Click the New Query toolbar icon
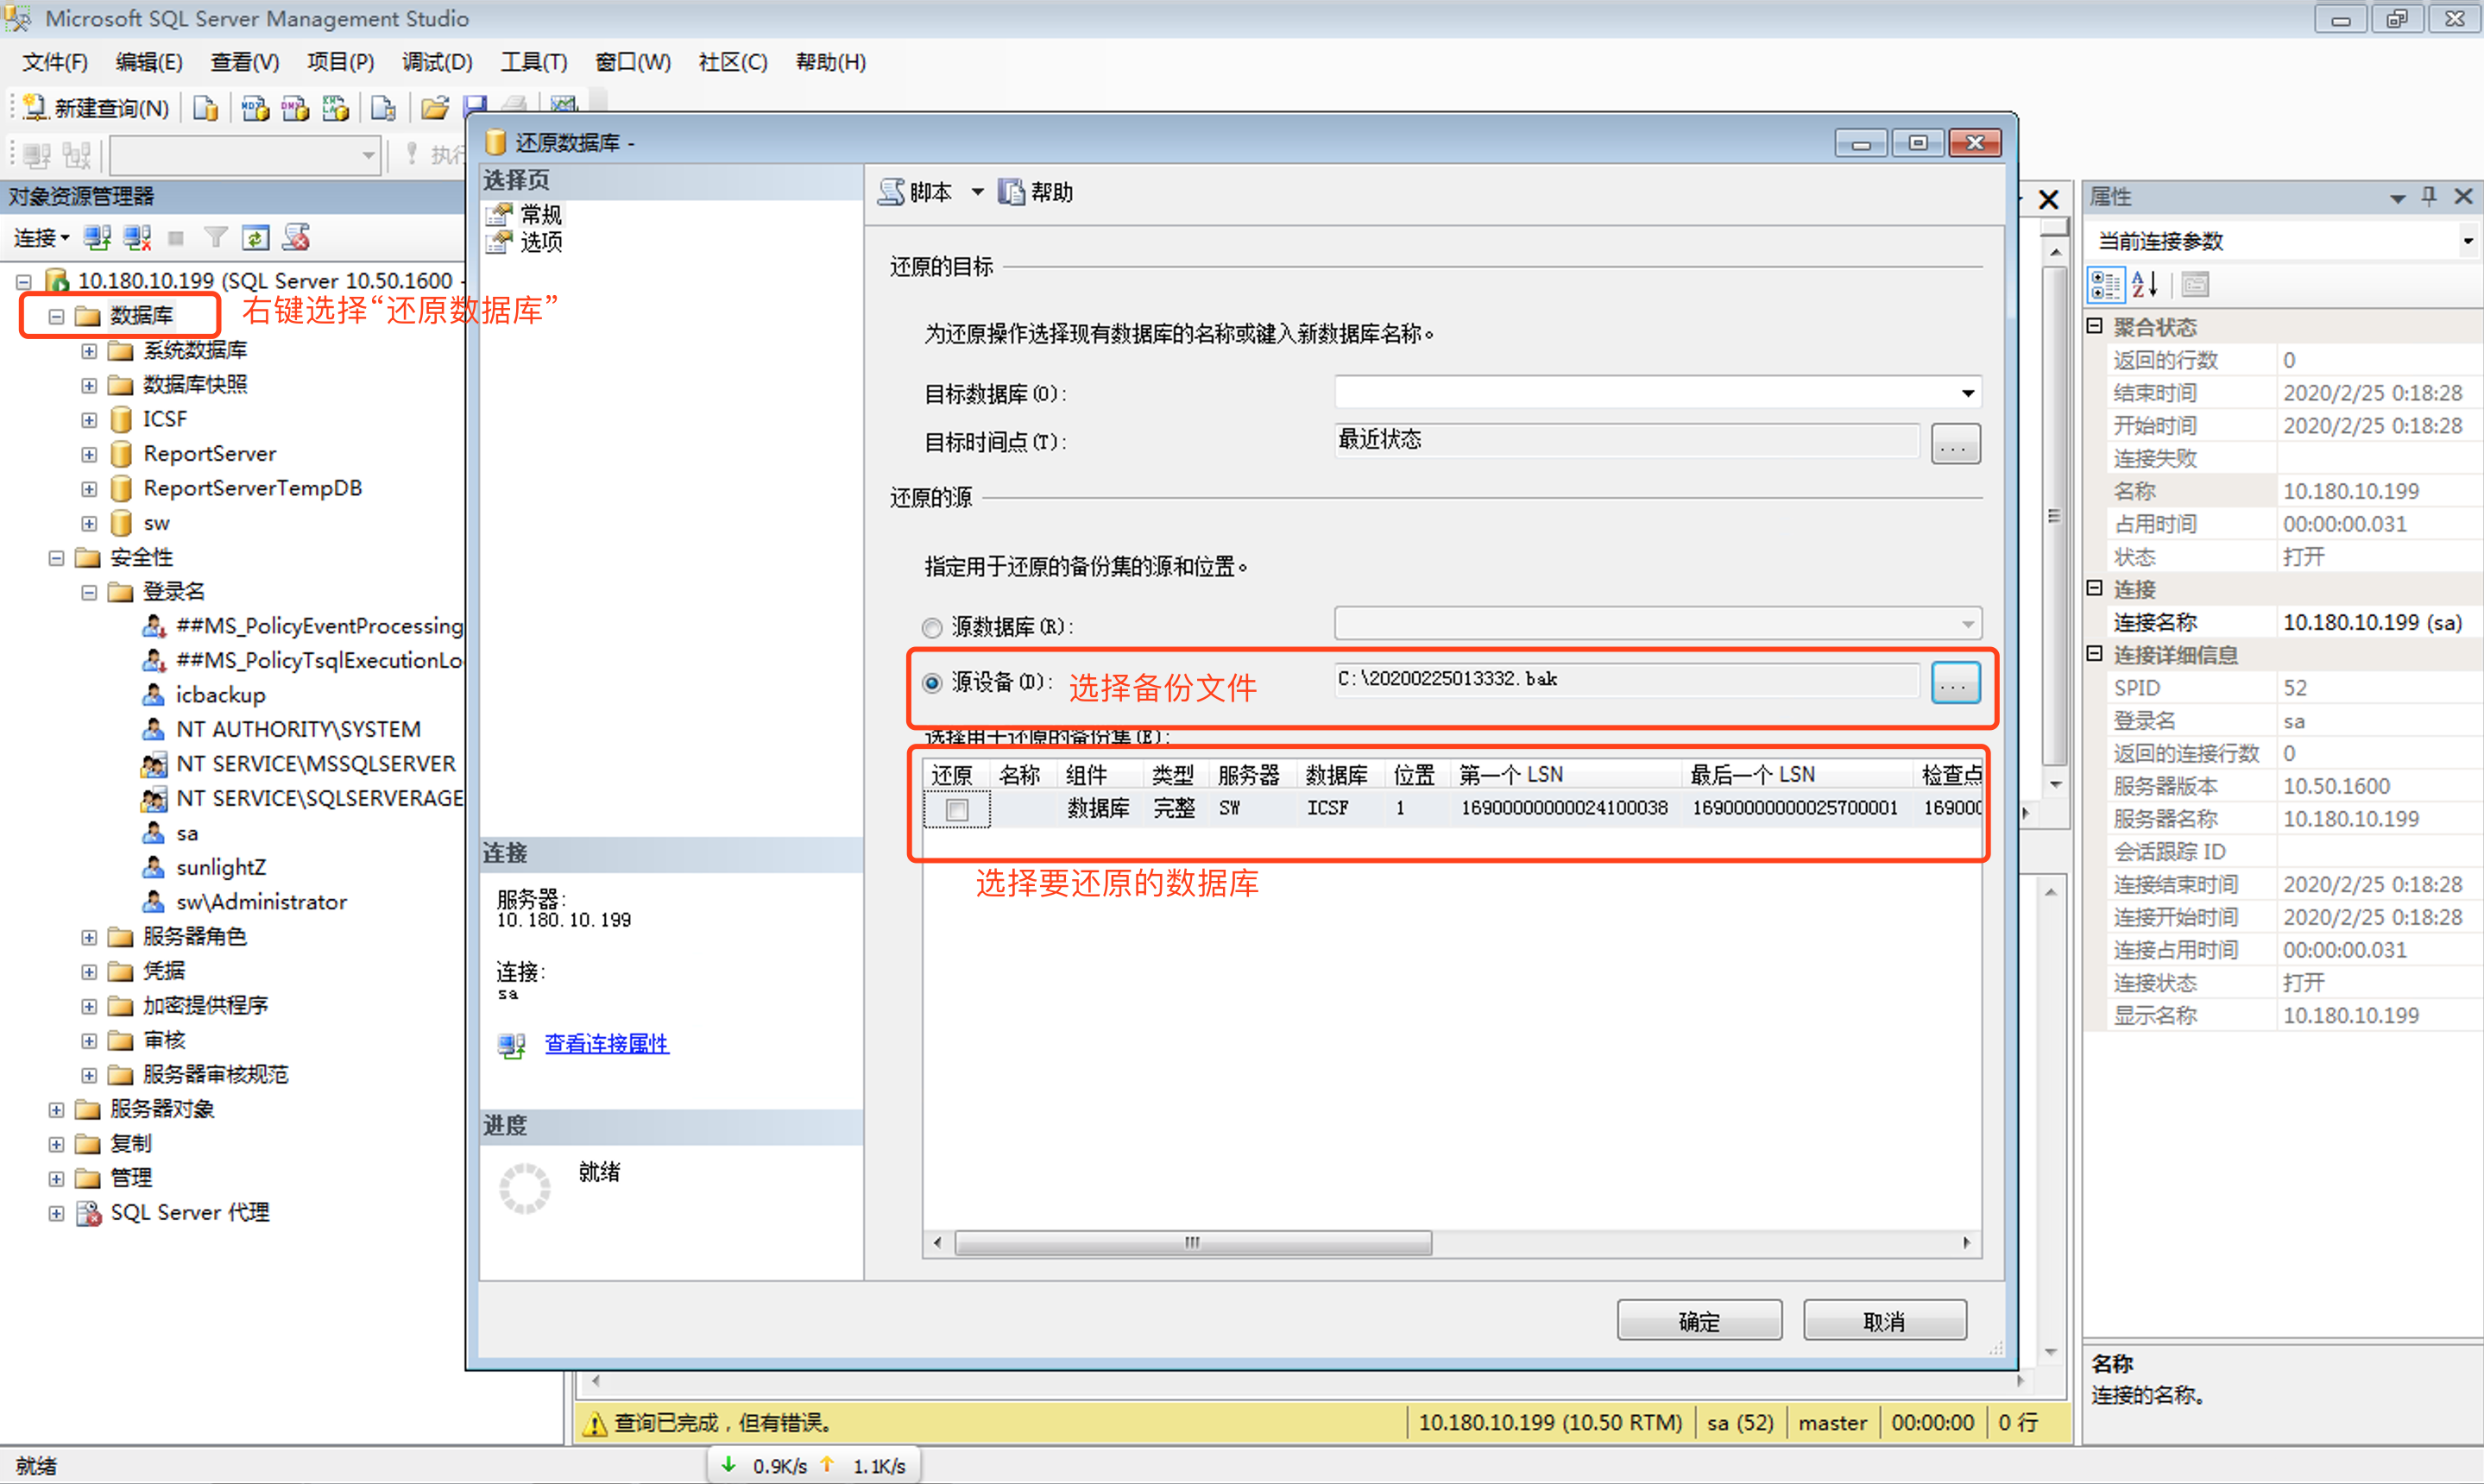The image size is (2484, 1484). coord(36,107)
